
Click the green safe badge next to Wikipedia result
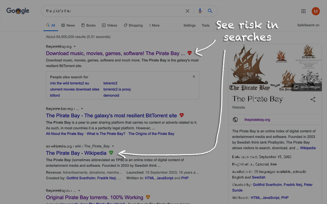tap(111, 153)
